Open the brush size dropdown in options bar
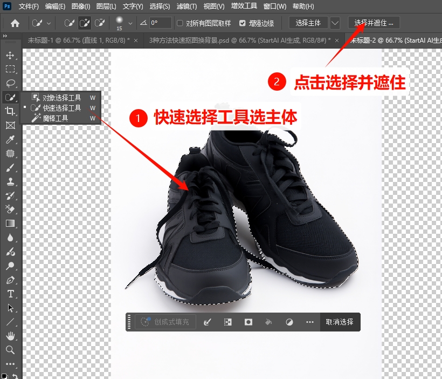 (129, 23)
